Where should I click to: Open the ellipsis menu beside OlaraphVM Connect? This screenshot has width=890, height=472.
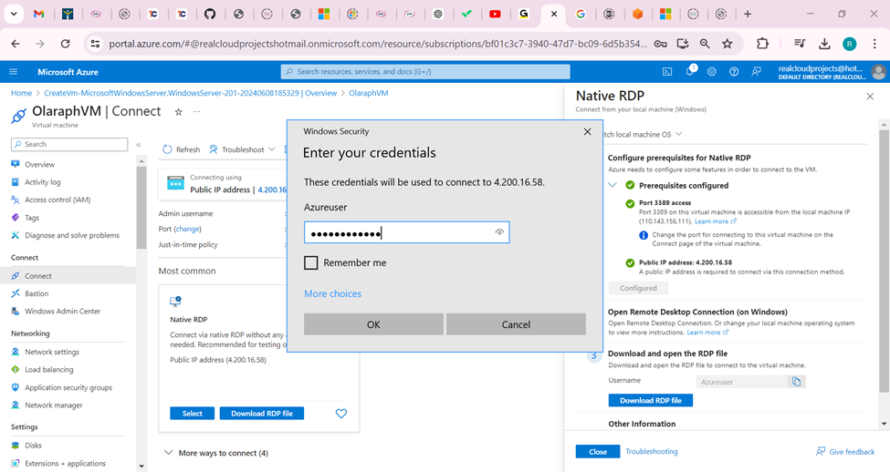196,112
